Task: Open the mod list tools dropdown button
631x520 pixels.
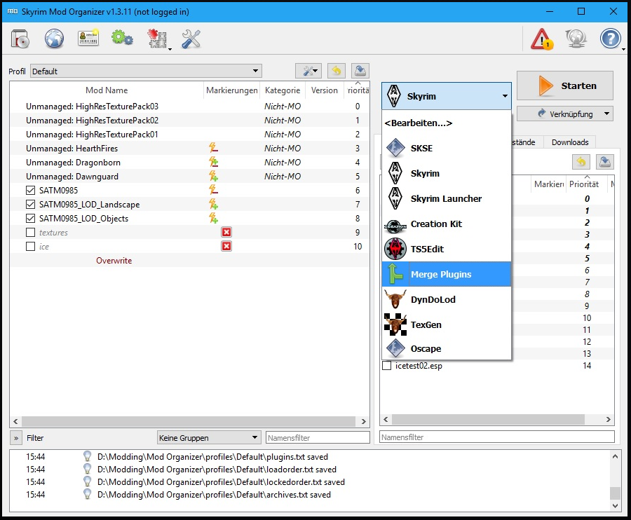Action: [x=308, y=71]
